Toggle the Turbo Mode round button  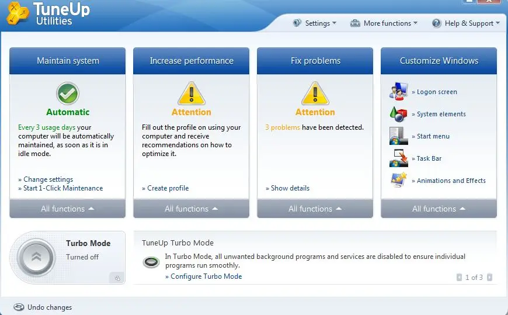click(36, 257)
